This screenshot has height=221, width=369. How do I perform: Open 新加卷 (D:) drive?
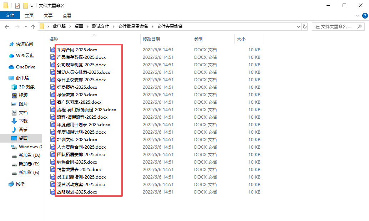[x=29, y=155]
